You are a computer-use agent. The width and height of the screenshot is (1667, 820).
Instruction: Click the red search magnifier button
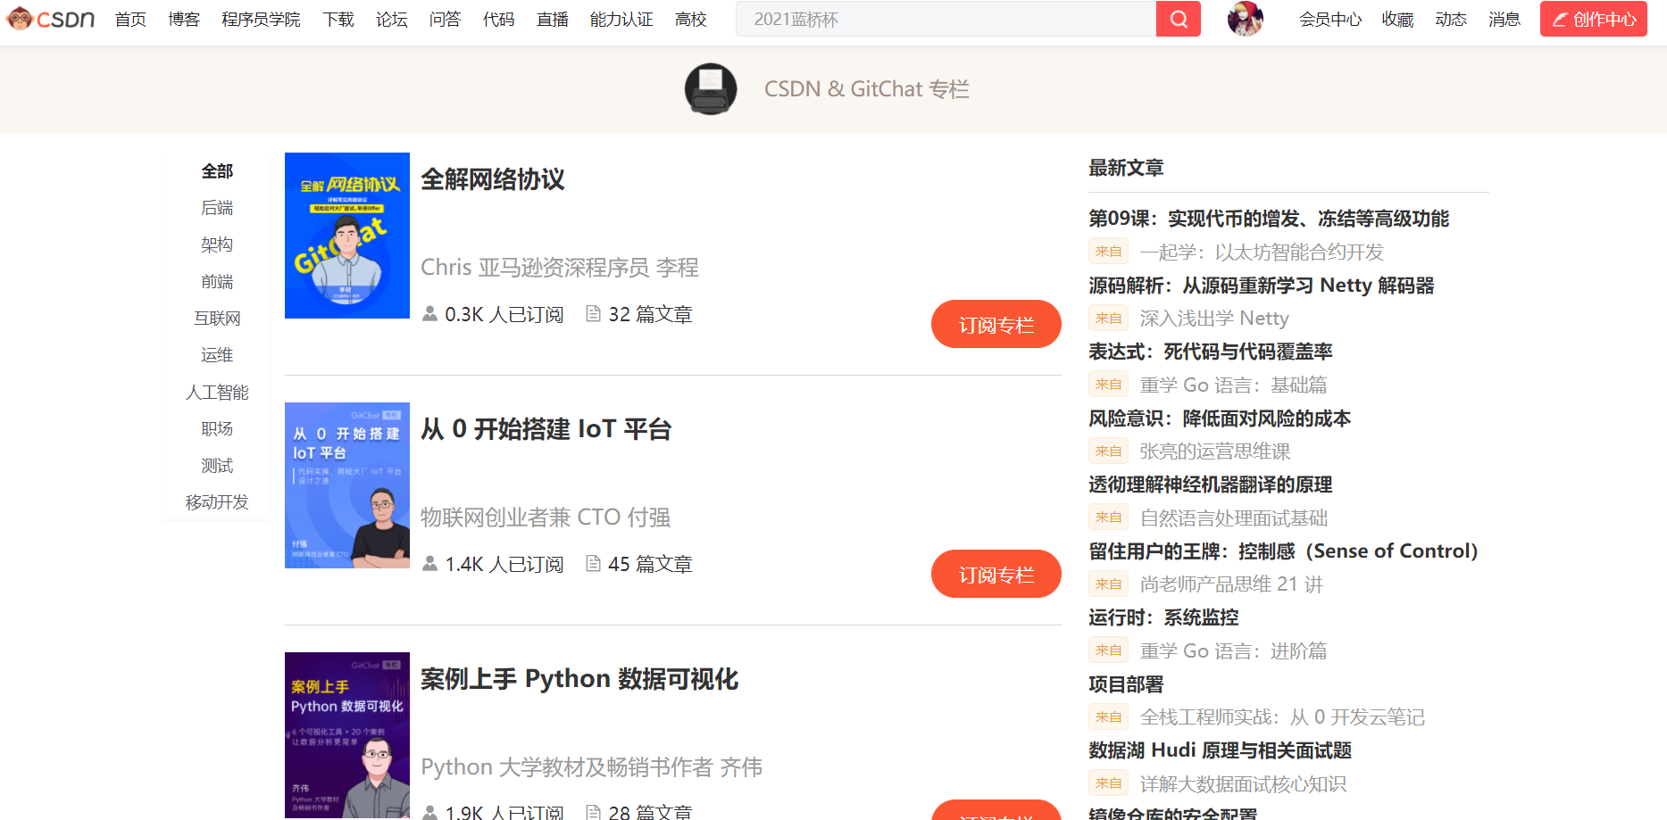point(1178,19)
